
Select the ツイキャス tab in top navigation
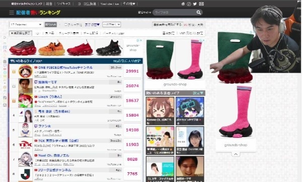[x=64, y=4]
